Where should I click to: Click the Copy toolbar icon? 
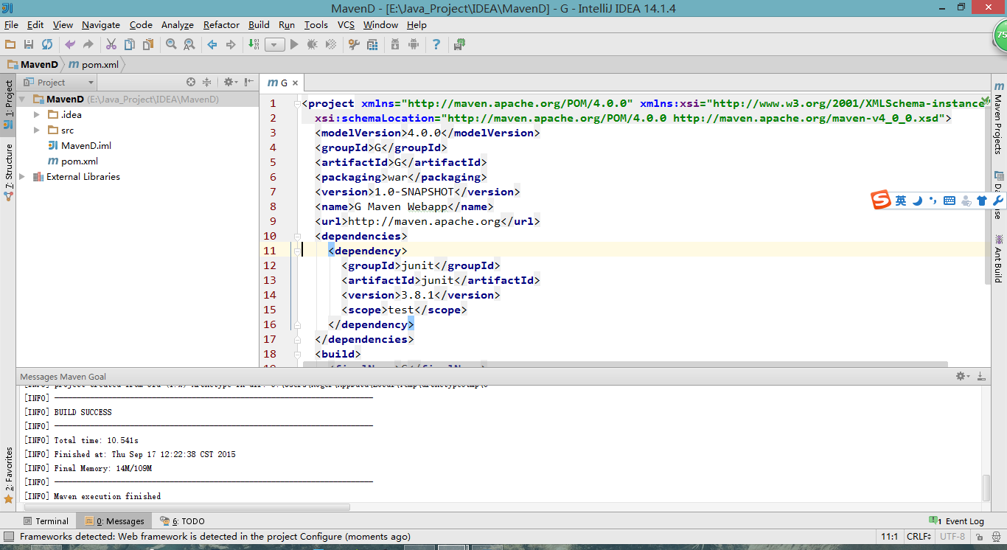pos(130,44)
